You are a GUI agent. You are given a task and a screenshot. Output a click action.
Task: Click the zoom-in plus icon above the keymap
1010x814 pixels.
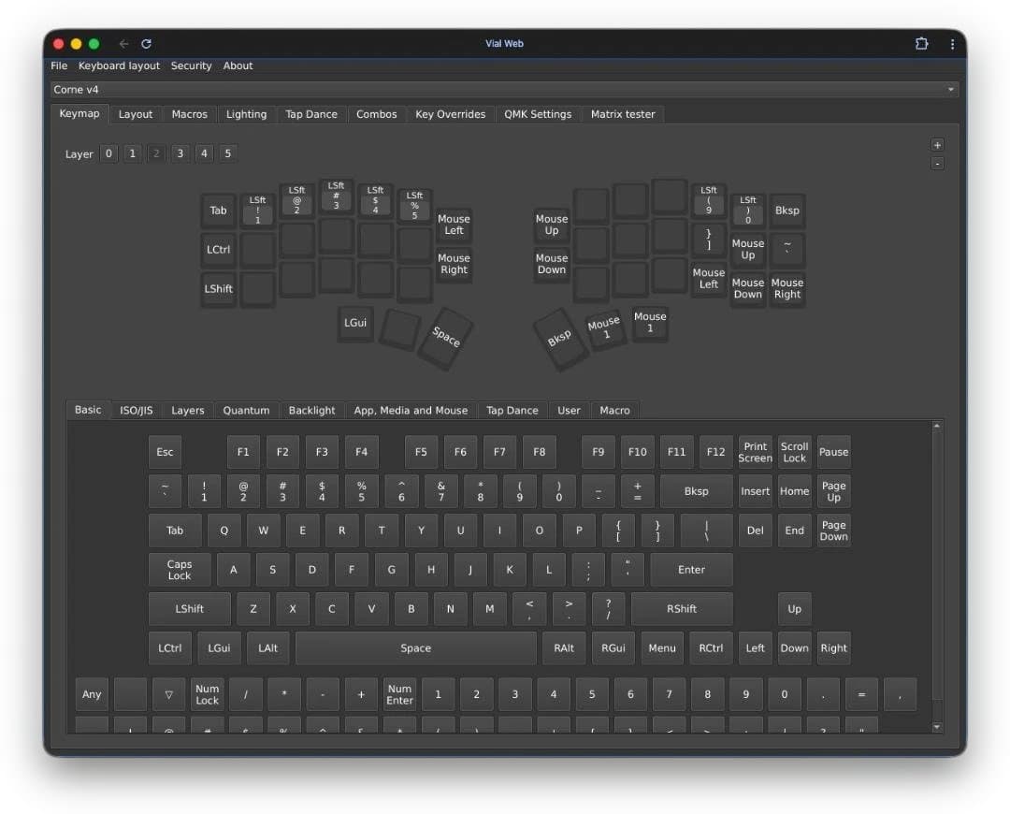tap(937, 145)
